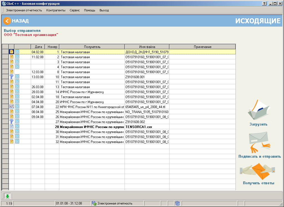Click the envelope icon in row number 3

(17, 62)
